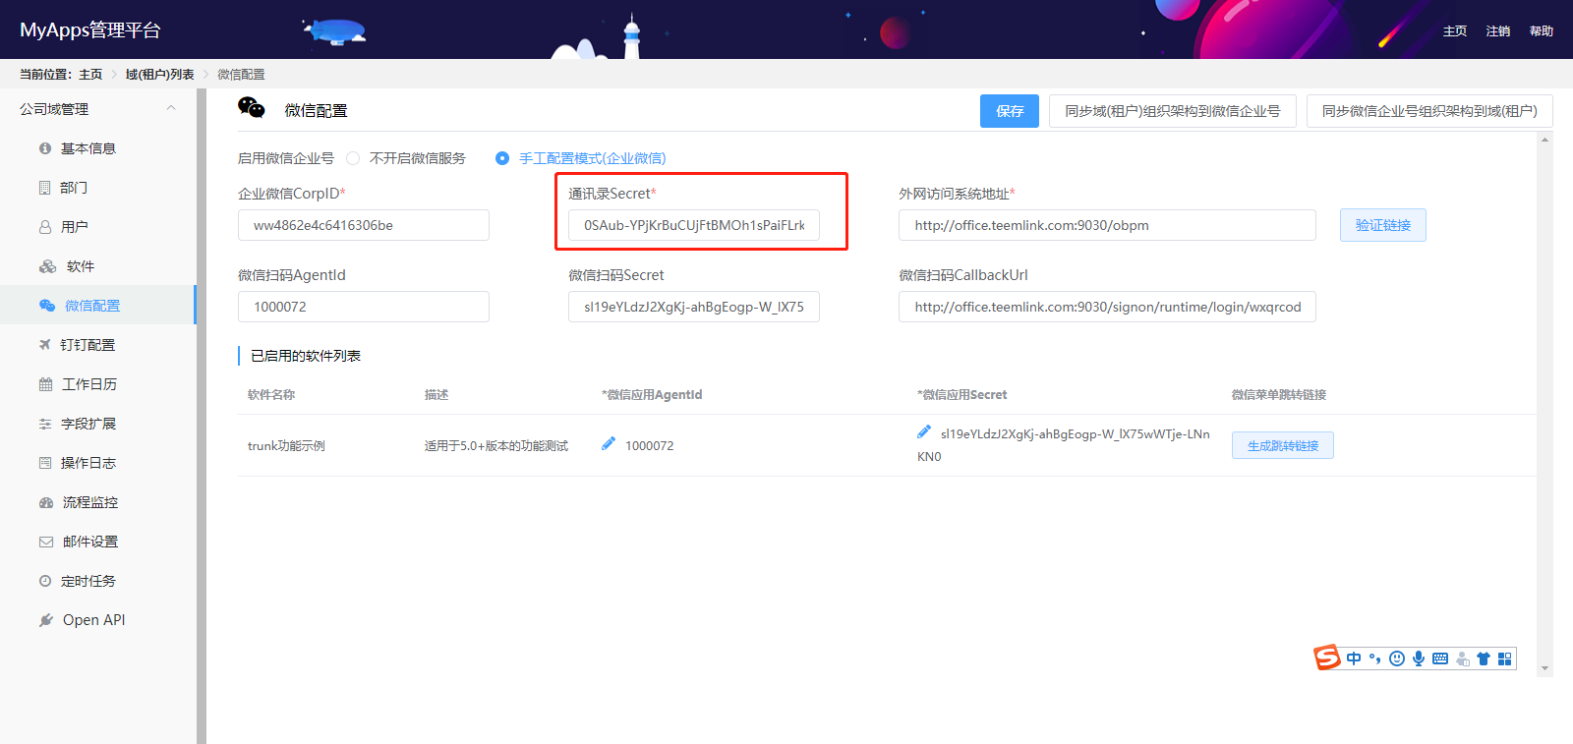Click the microphone icon in the IME toolbar

click(1419, 658)
